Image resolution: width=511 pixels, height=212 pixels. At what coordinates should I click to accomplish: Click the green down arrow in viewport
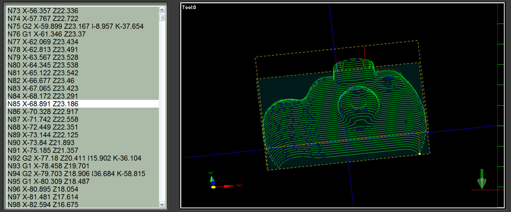[482, 179]
